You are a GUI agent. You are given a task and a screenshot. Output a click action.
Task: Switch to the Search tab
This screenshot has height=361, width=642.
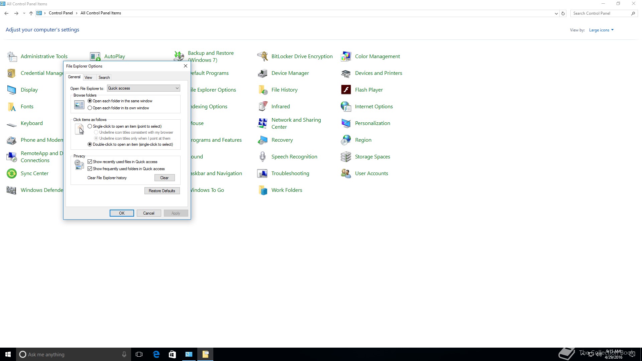104,78
